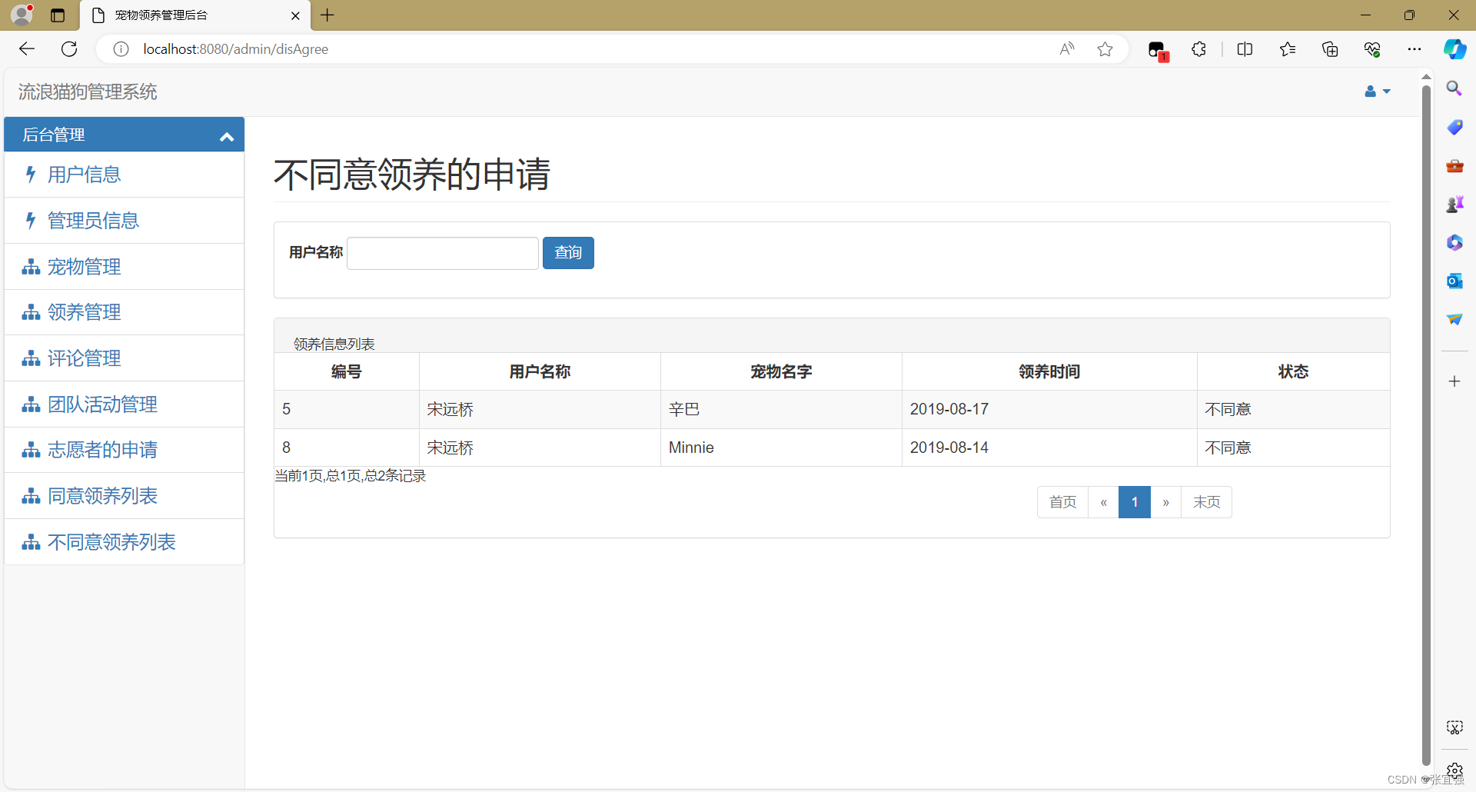
Task: Click the 用户名称 input field
Action: pos(442,252)
